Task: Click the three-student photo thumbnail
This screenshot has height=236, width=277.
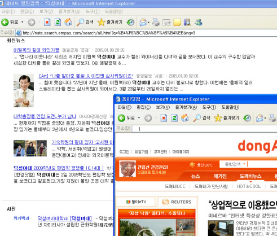Action: pyautogui.click(x=30, y=148)
